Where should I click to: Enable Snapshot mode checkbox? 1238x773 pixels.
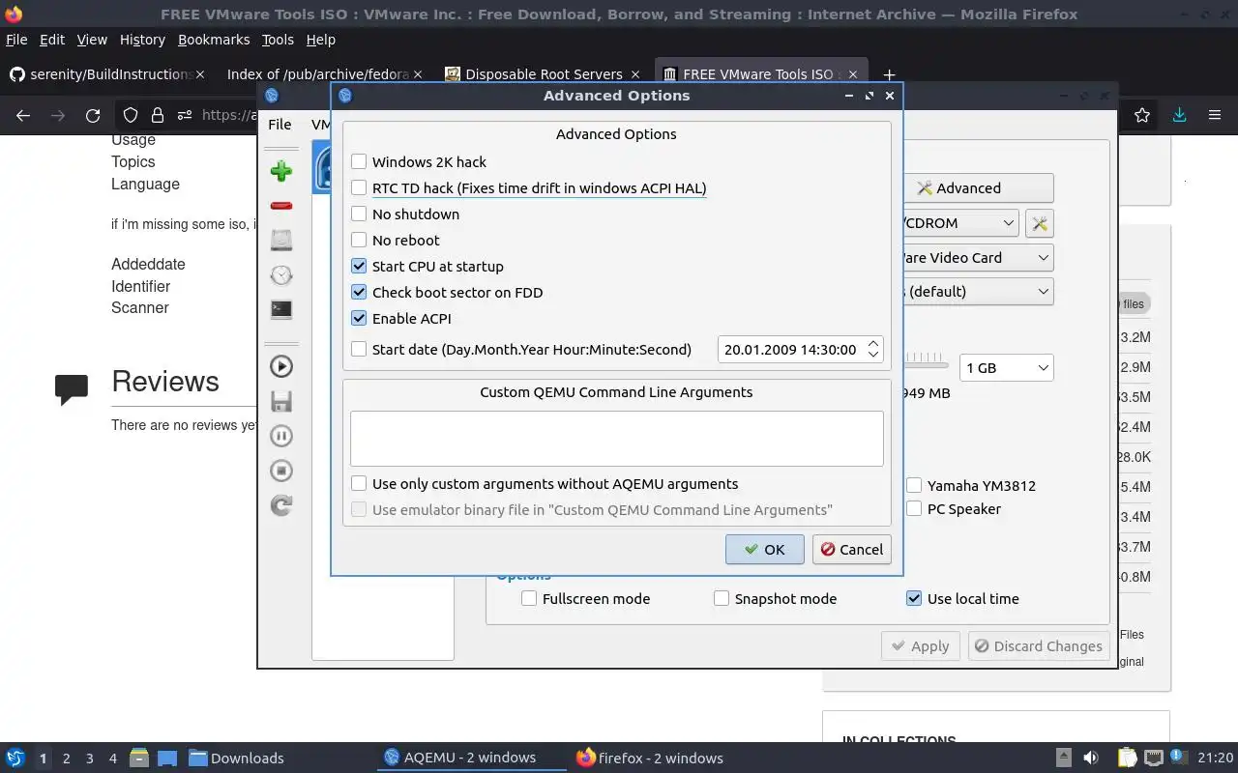pyautogui.click(x=722, y=599)
